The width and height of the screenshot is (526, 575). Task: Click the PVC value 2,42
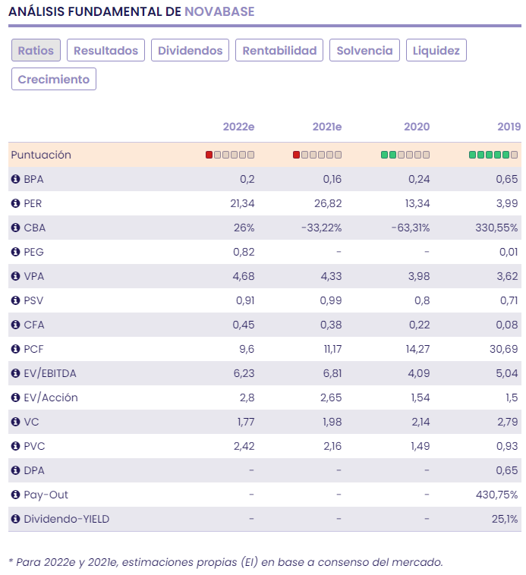click(244, 446)
